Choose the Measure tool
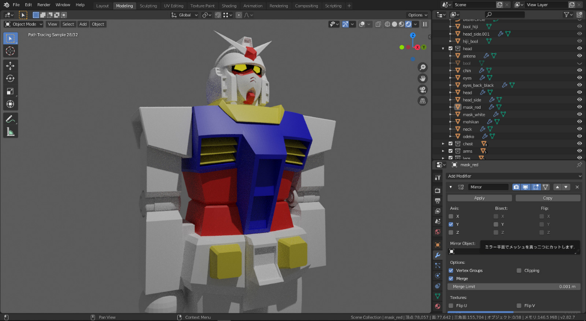 click(x=10, y=132)
